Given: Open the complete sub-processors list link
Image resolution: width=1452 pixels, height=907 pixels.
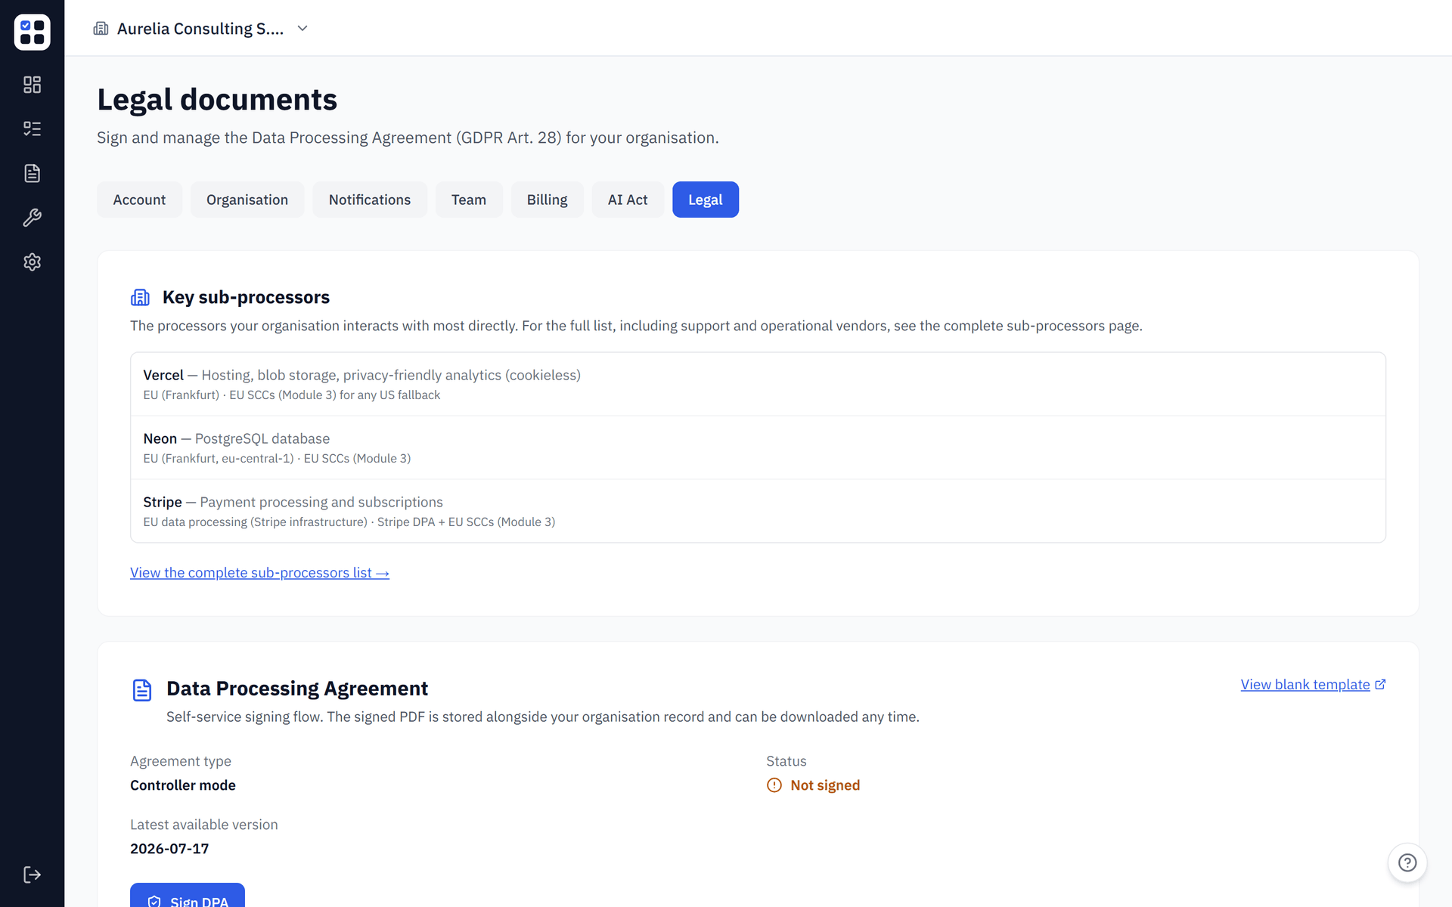Looking at the screenshot, I should click(x=259, y=573).
